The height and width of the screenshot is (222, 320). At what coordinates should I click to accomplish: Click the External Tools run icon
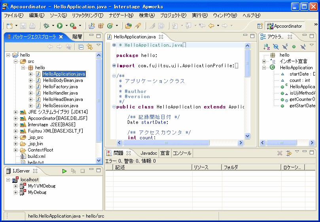(73, 26)
